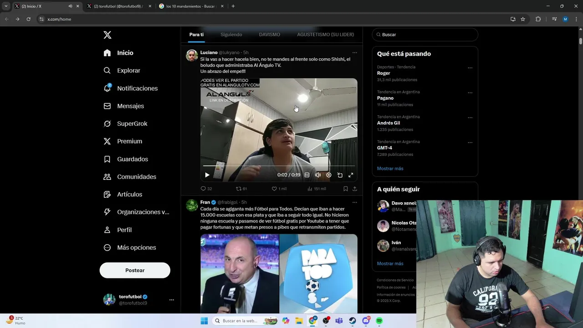Click Mostrar más under A quién seguir
Viewport: 583px width, 328px height.
pos(390,264)
